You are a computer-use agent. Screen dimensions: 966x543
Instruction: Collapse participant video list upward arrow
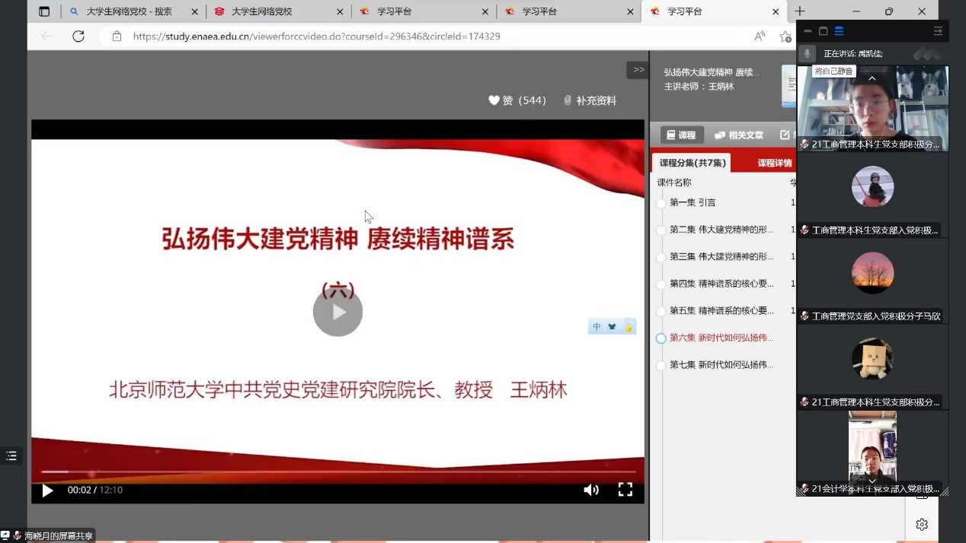(x=872, y=78)
